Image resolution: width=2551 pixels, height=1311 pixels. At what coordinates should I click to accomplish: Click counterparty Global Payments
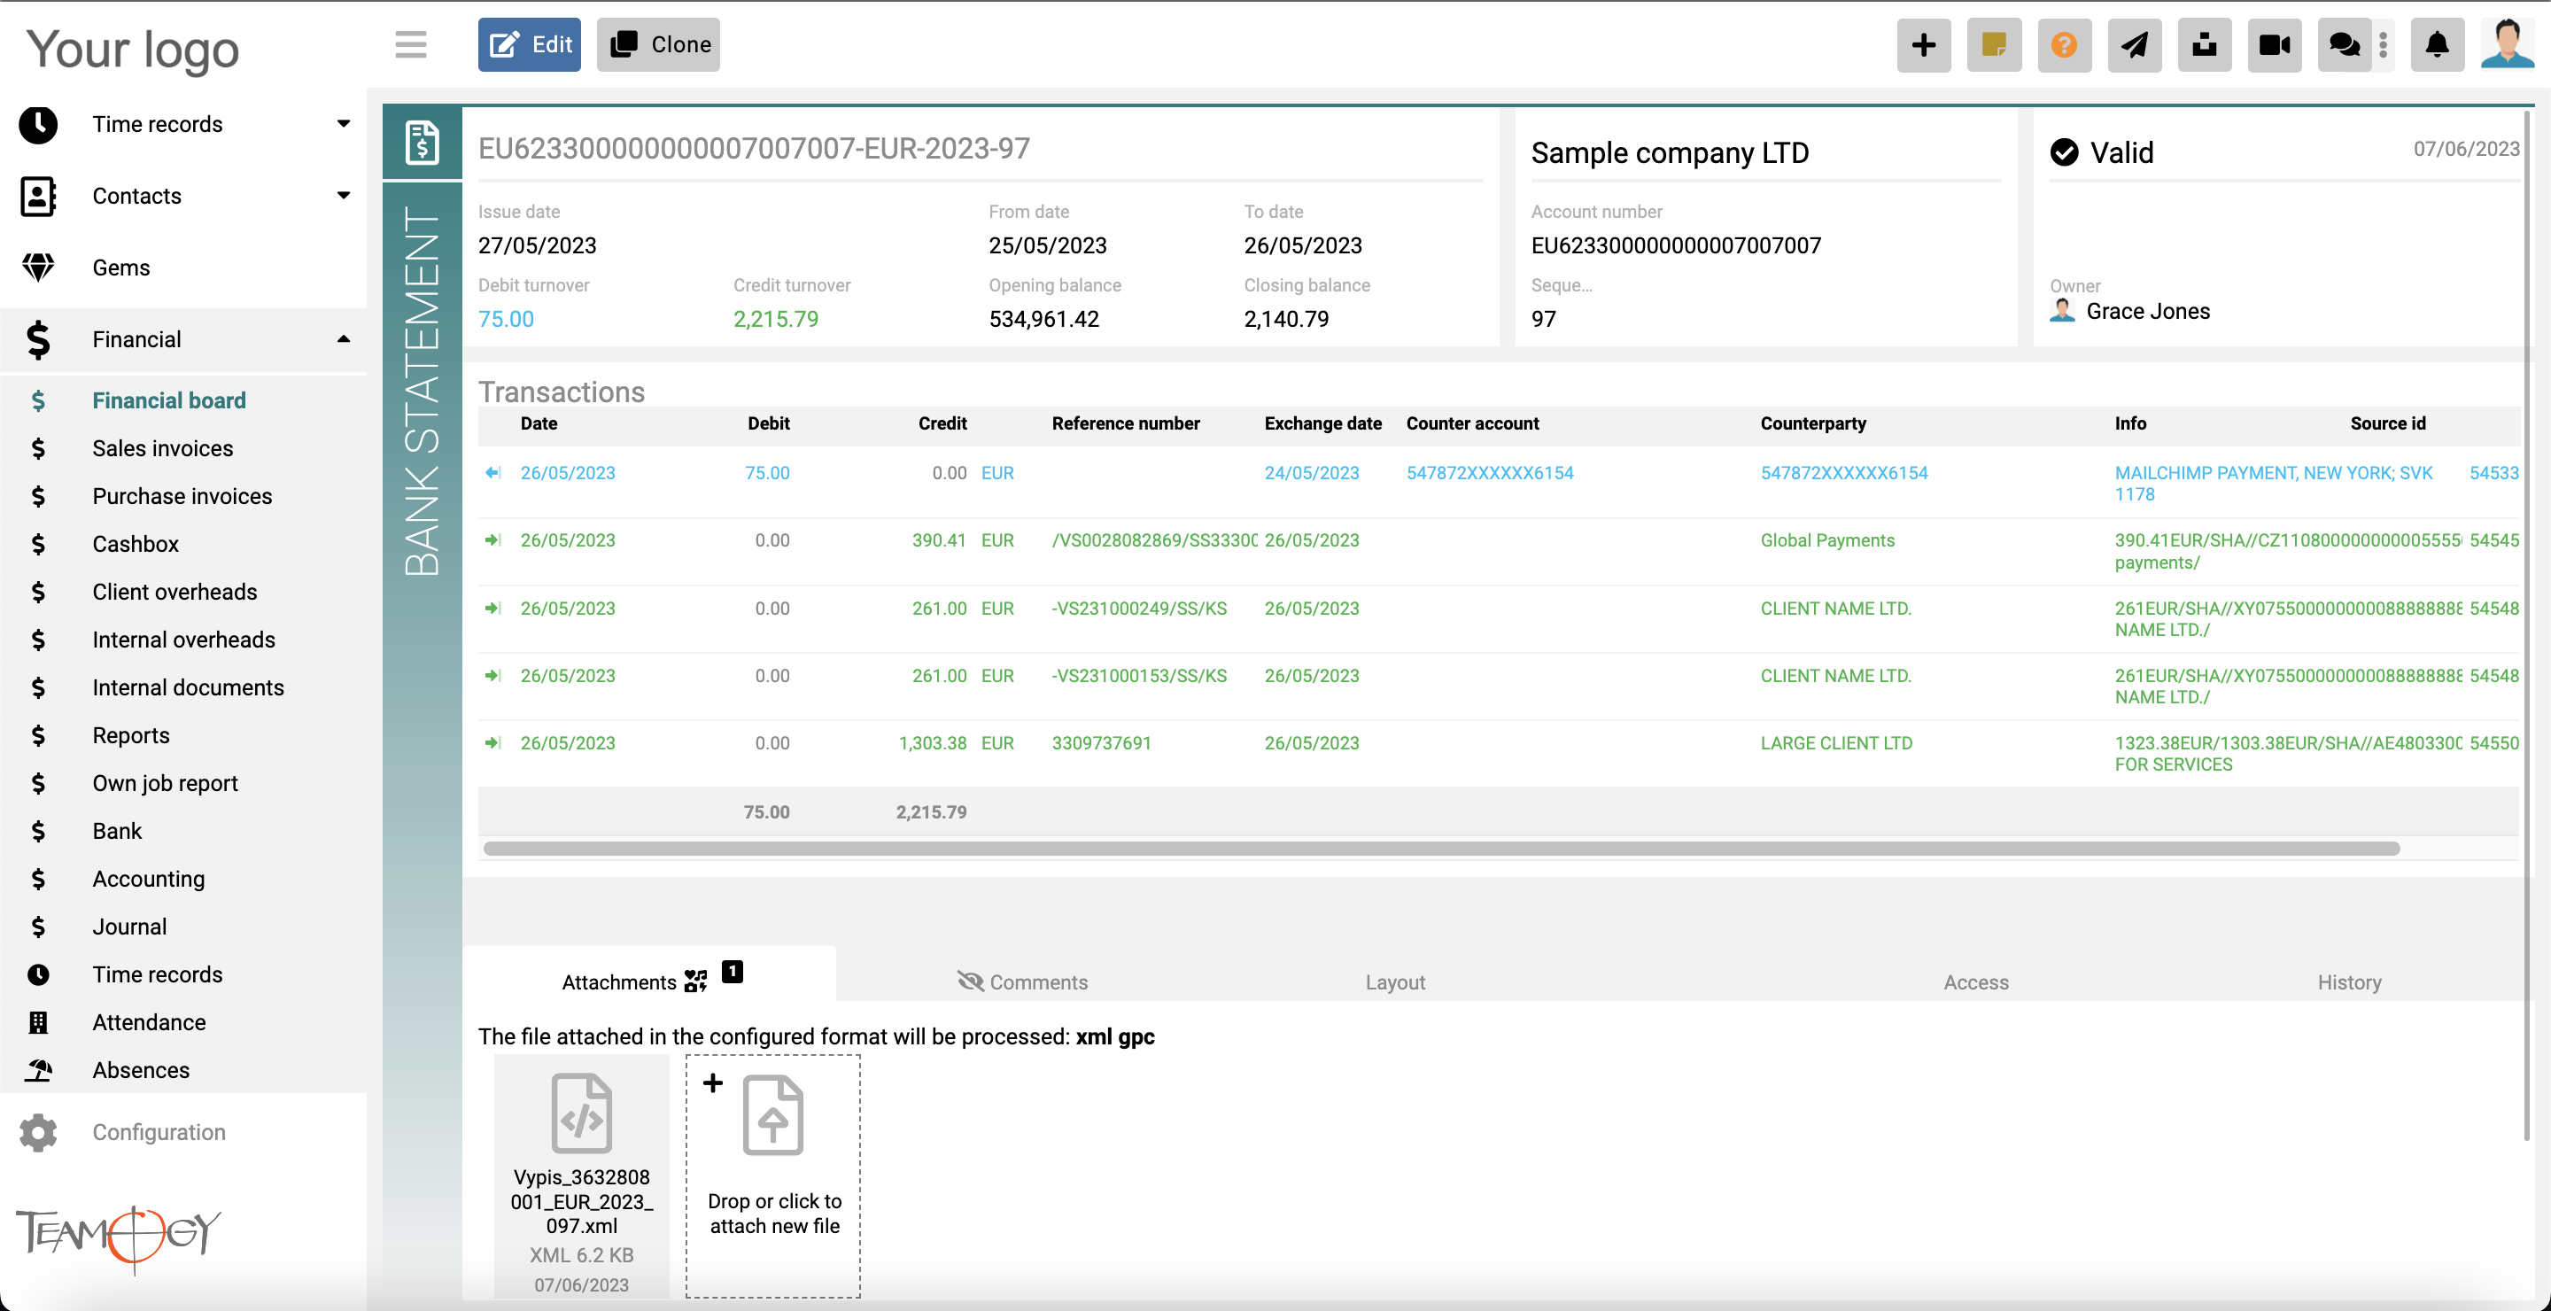click(x=1827, y=539)
